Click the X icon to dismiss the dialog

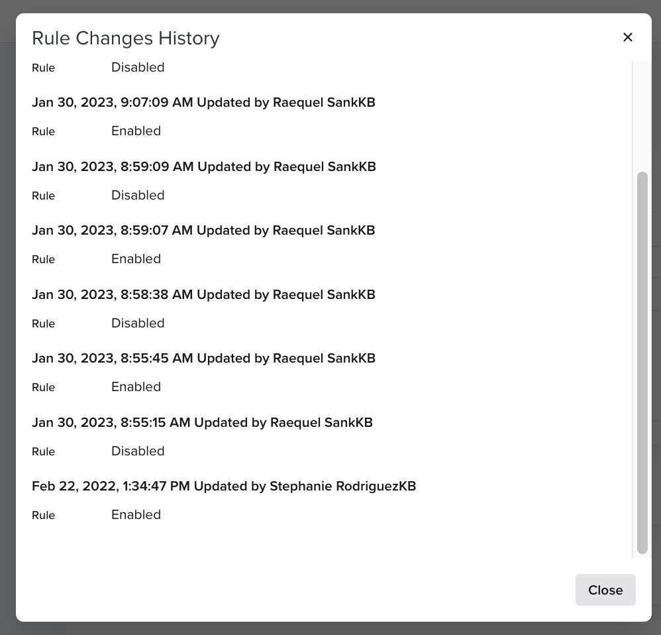point(627,37)
